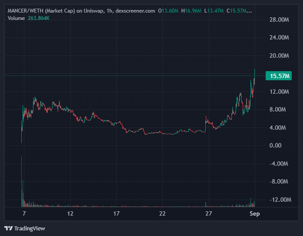This screenshot has width=303, height=236.
Task: Click the open value O13.60M
Action: pyautogui.click(x=168, y=11)
